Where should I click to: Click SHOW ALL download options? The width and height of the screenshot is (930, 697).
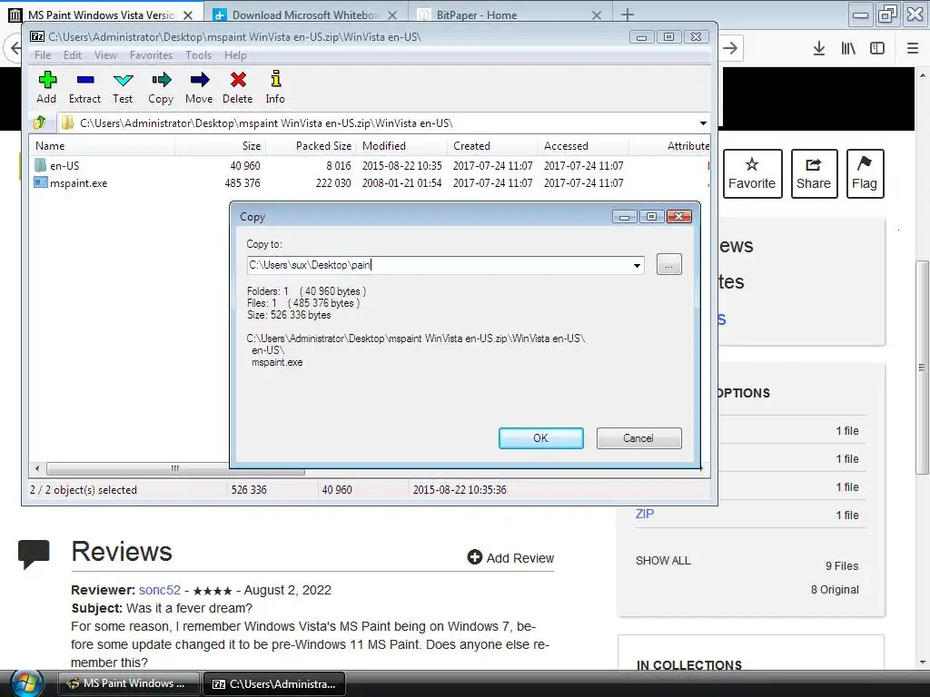point(663,561)
